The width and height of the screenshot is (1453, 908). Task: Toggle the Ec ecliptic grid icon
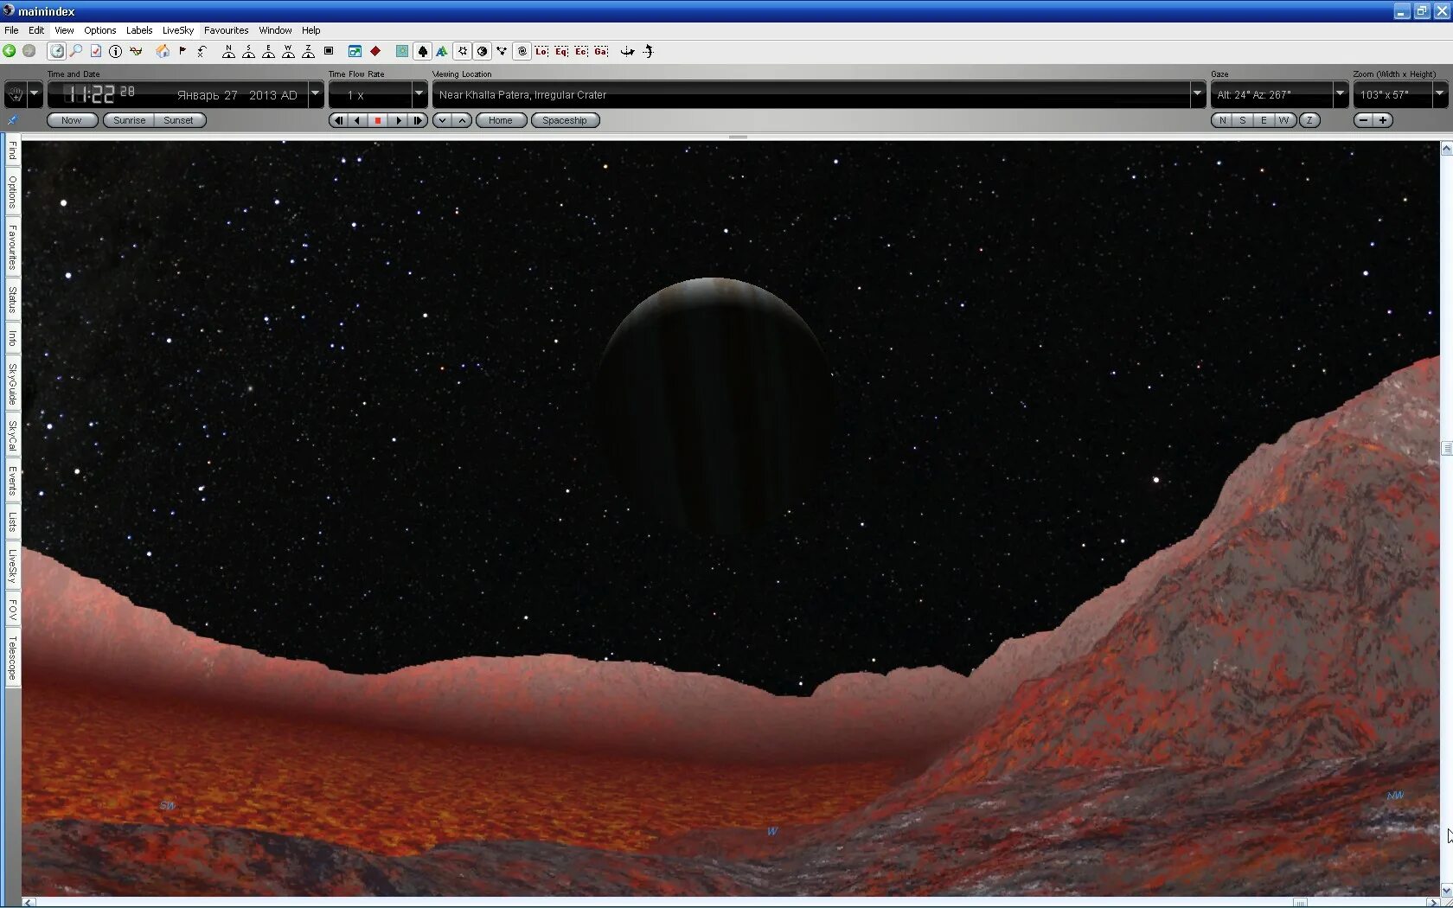[581, 51]
